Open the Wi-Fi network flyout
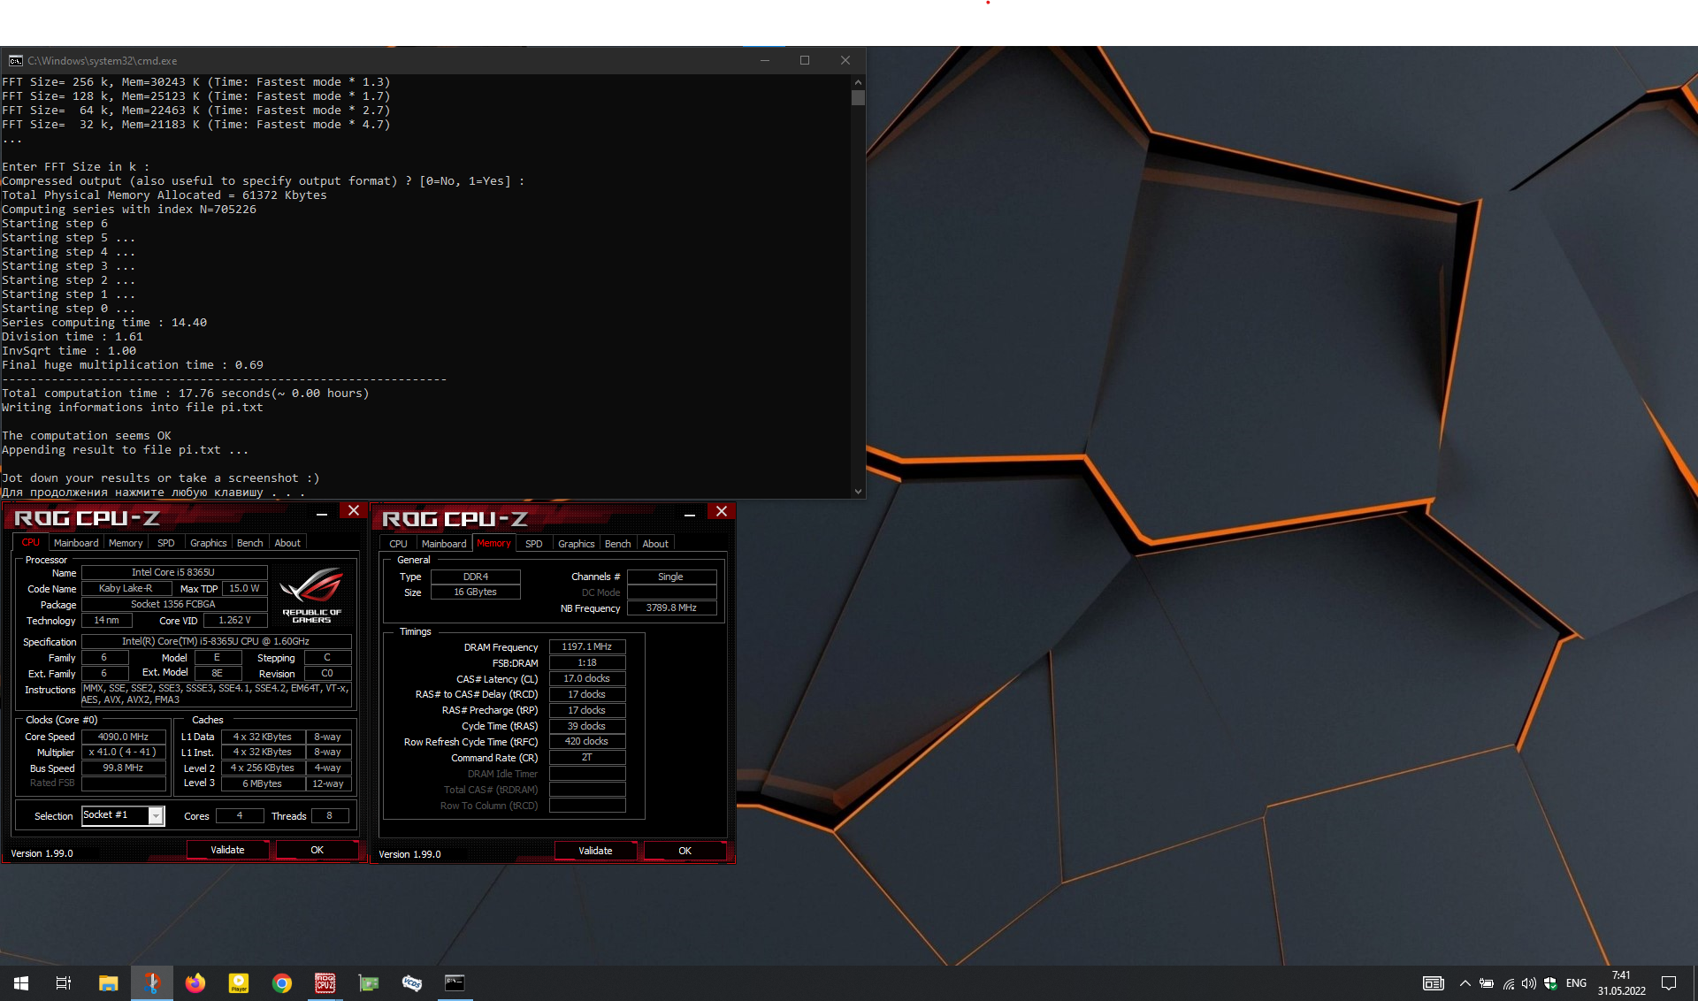 1509,983
